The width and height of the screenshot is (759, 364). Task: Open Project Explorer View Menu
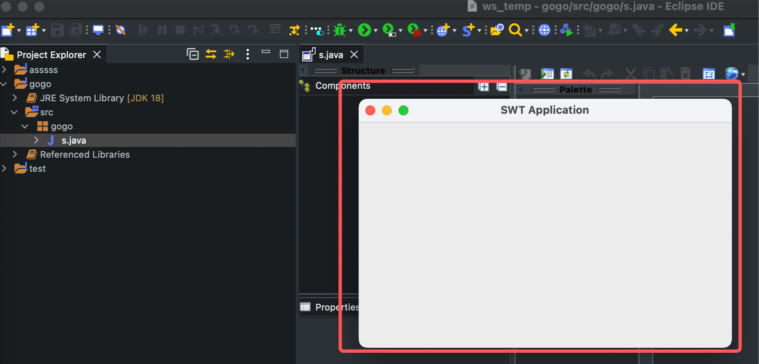248,54
